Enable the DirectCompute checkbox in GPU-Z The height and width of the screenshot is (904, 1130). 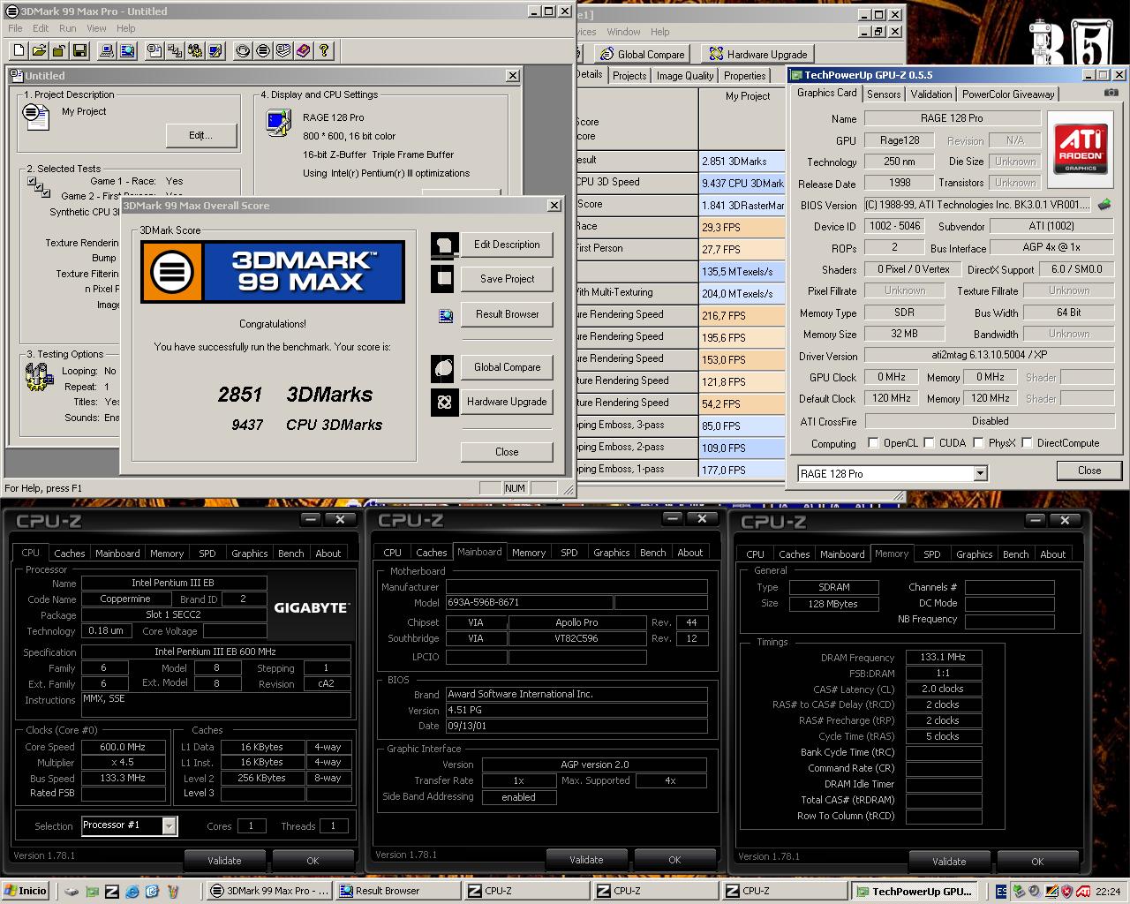[1027, 443]
